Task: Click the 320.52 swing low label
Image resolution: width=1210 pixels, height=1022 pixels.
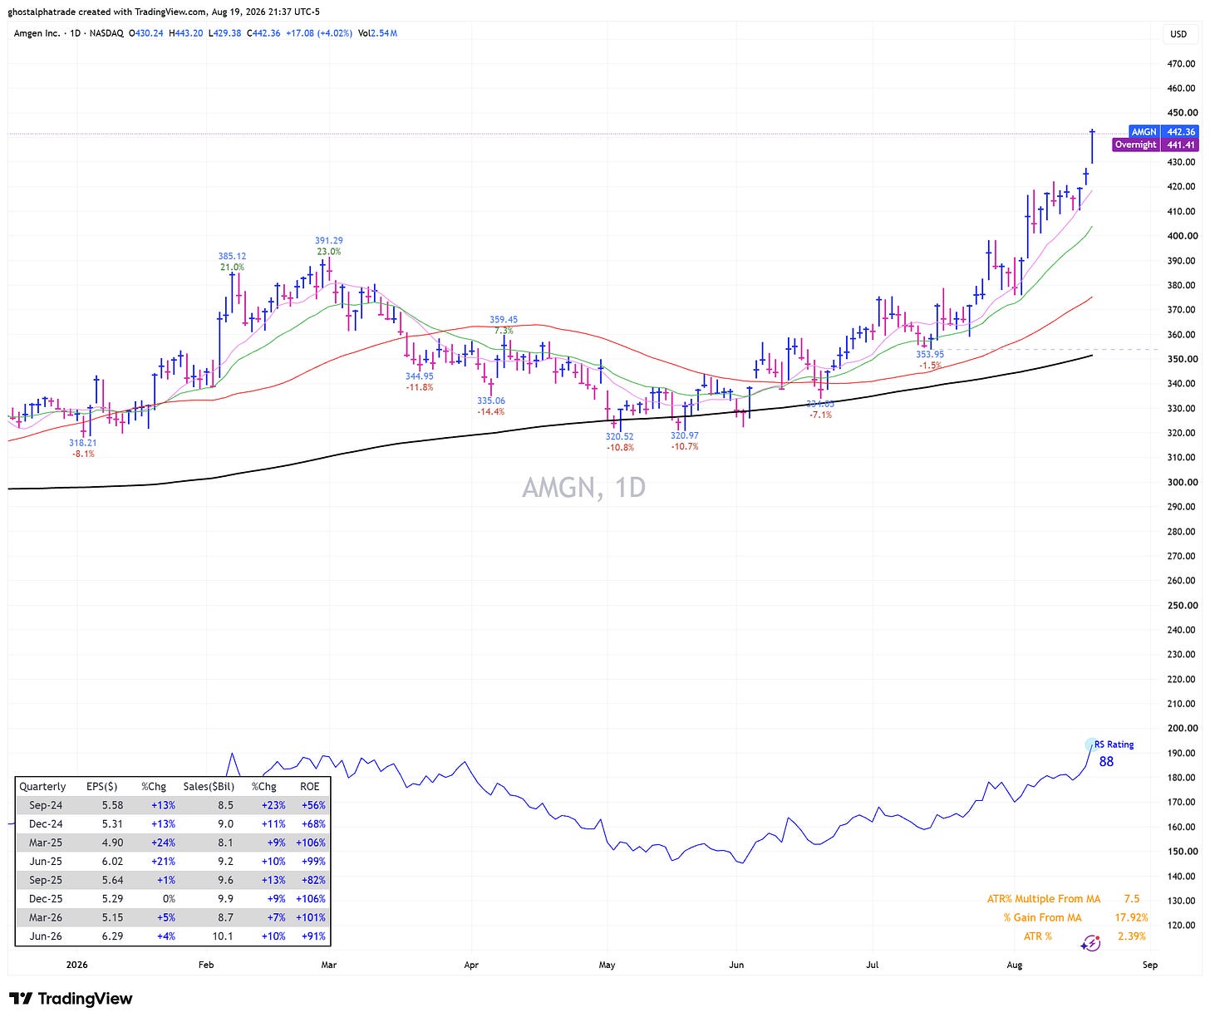Action: [x=620, y=436]
